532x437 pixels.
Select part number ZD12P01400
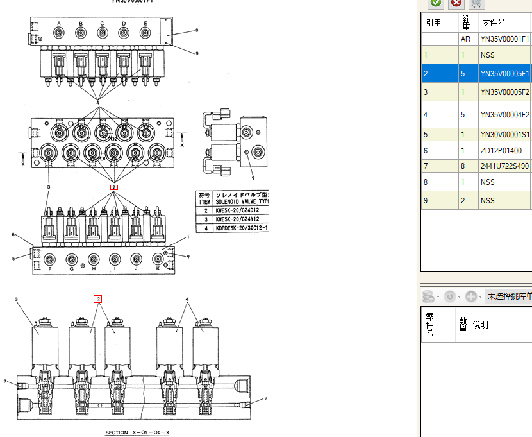(x=505, y=150)
